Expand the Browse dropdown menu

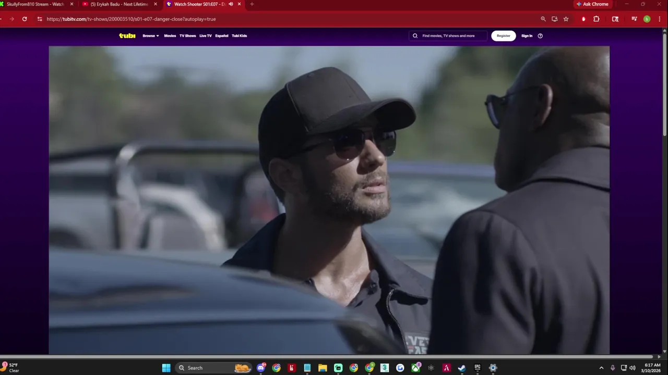pyautogui.click(x=151, y=36)
